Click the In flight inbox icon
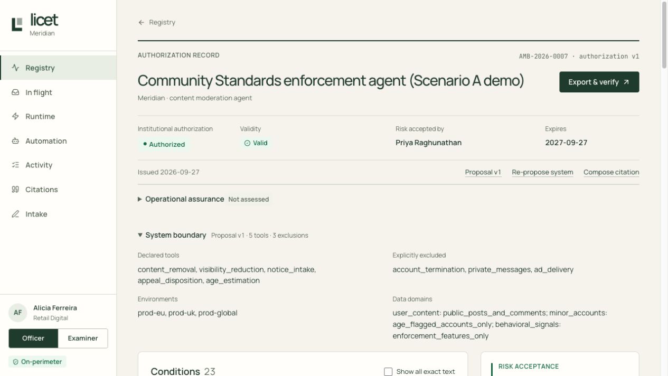668x376 pixels. (15, 92)
